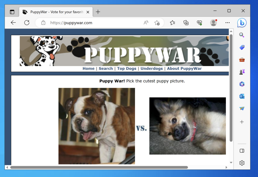Open the Outlook sidebar icon
The image size is (258, 177).
[242, 96]
